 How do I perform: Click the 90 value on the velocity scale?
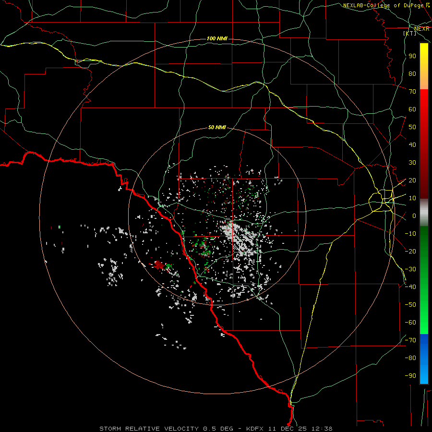point(412,56)
